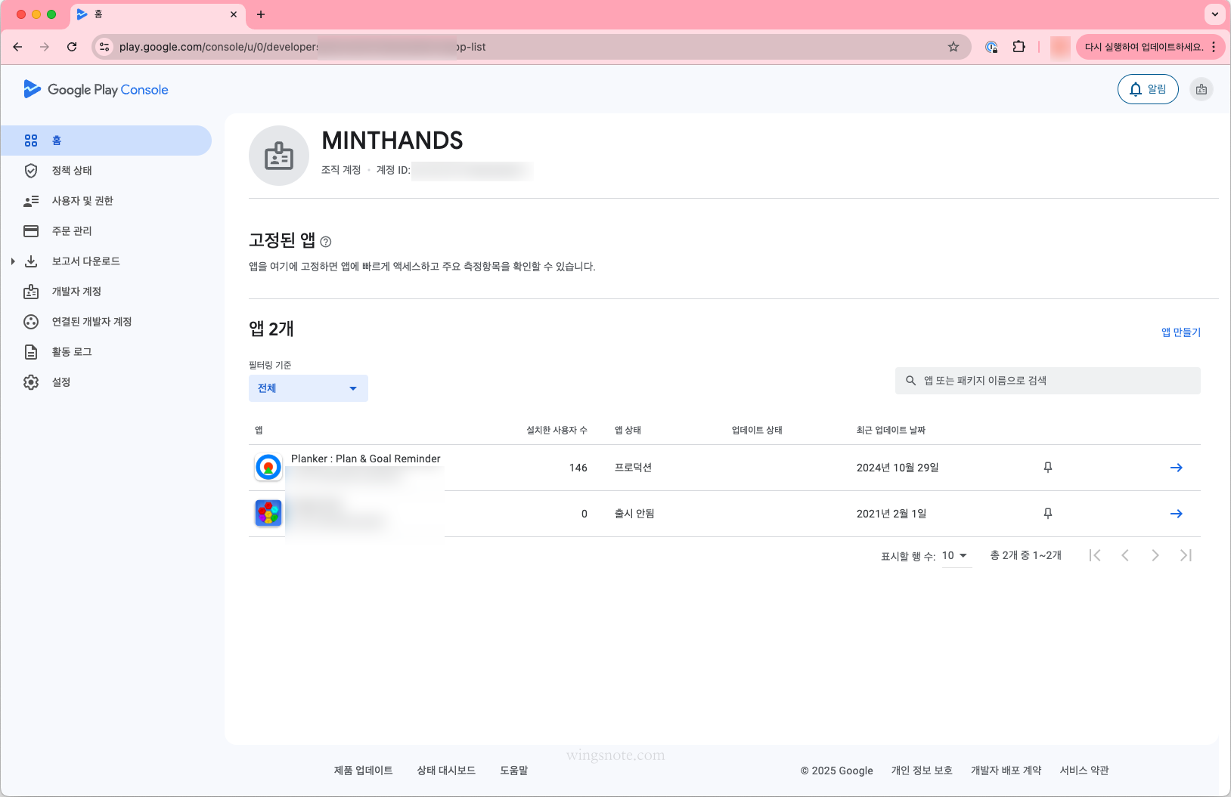The image size is (1231, 797).
Task: Click the 2024년 10월 29일 date cell
Action: (x=898, y=468)
